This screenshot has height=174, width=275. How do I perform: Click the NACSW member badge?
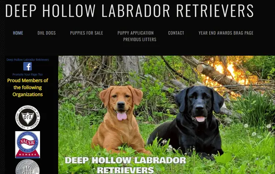click(27, 145)
